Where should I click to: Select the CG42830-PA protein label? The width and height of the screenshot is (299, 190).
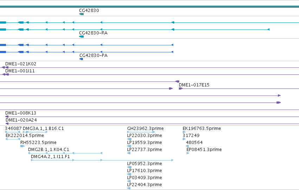click(93, 55)
